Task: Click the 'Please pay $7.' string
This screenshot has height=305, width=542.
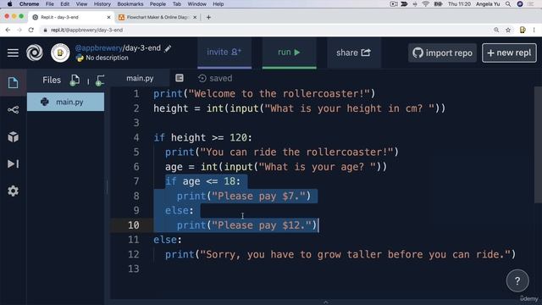Action: 258,196
